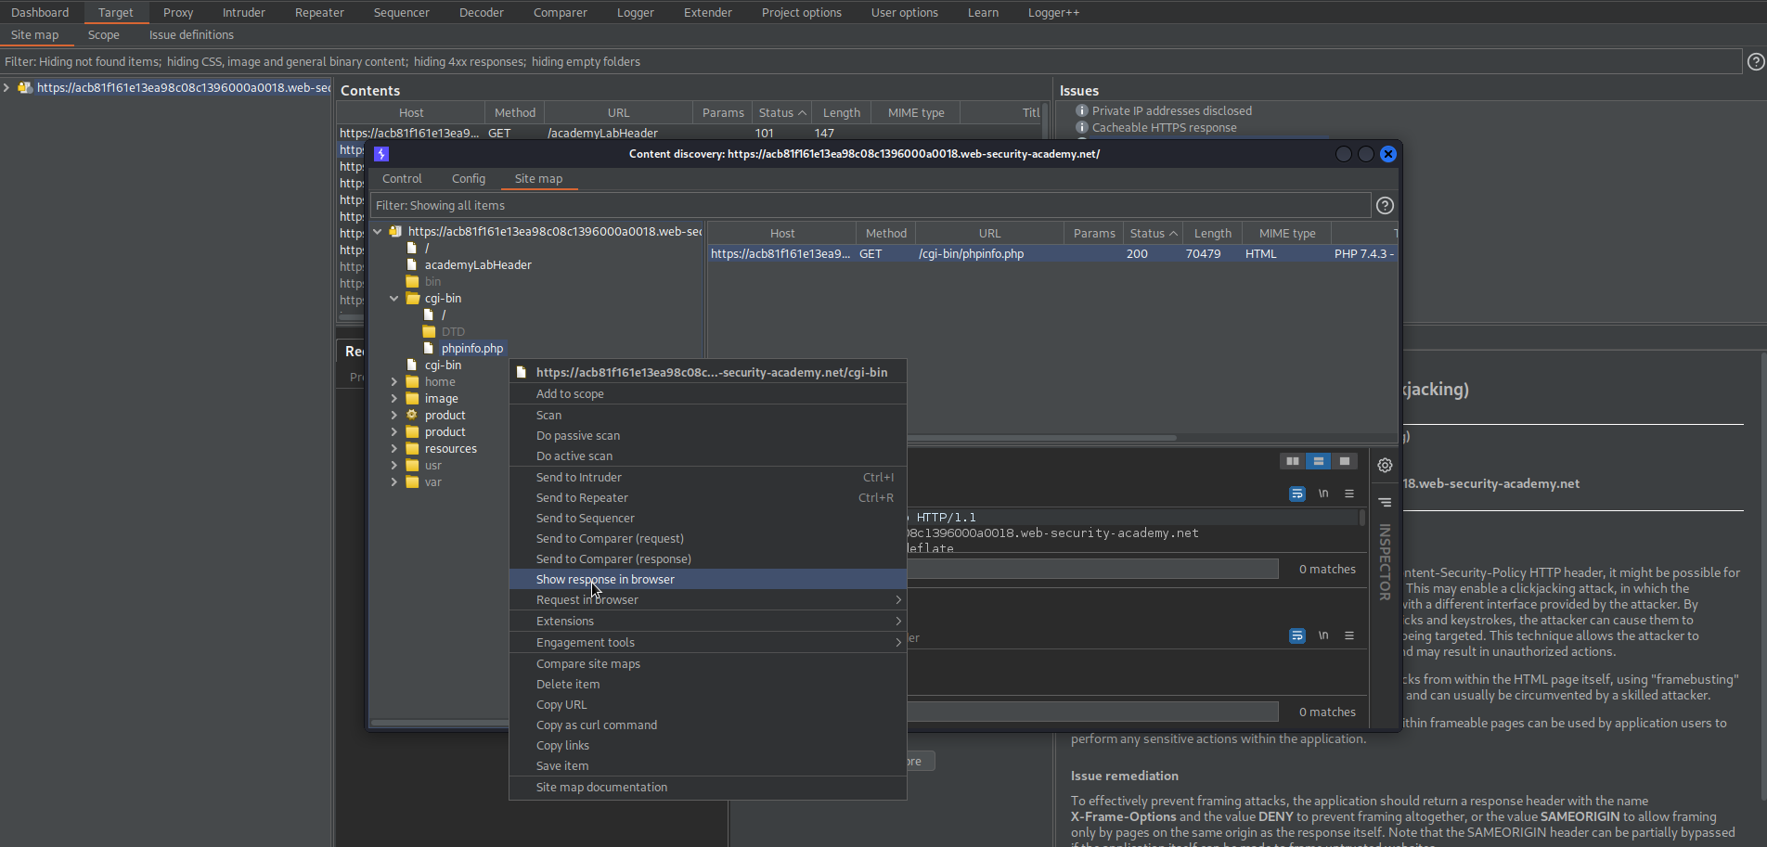Select /cgi-bin/phpinfo.php row in discovery table
The width and height of the screenshot is (1767, 847).
(x=1052, y=254)
